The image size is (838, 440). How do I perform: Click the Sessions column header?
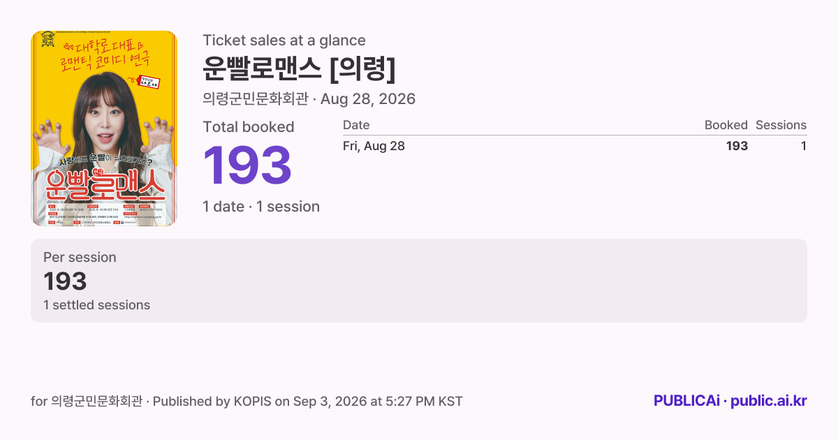(781, 125)
